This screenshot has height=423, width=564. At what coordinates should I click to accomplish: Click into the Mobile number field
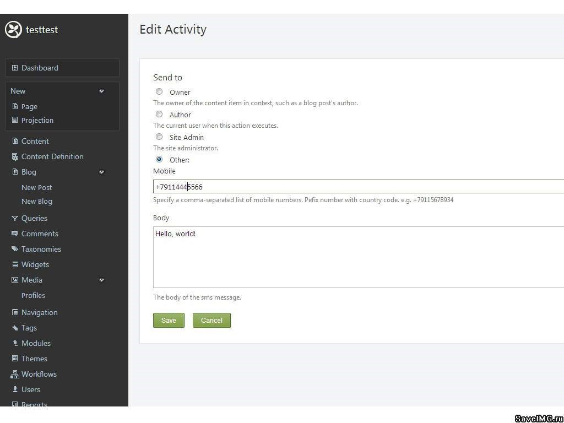(x=358, y=187)
